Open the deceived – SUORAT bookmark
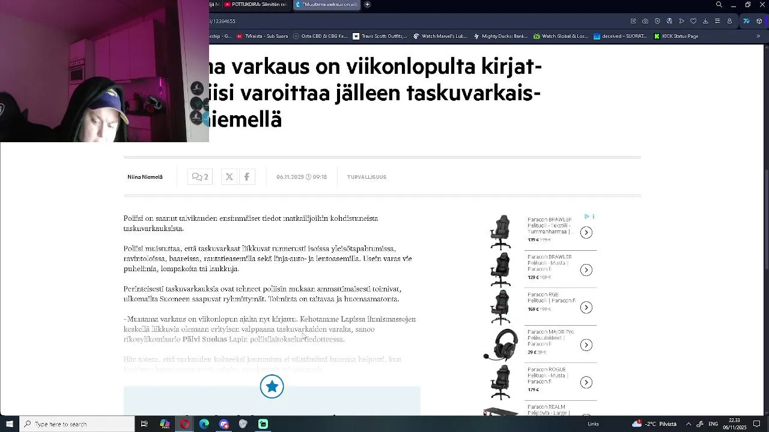This screenshot has height=432, width=769. [x=620, y=36]
